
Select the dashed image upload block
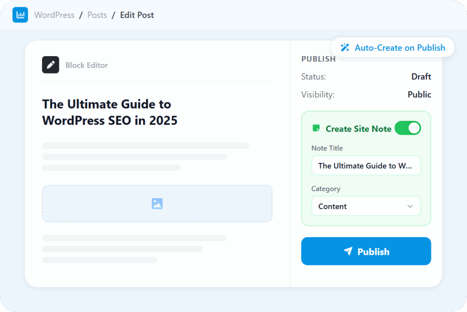[x=105, y=204]
